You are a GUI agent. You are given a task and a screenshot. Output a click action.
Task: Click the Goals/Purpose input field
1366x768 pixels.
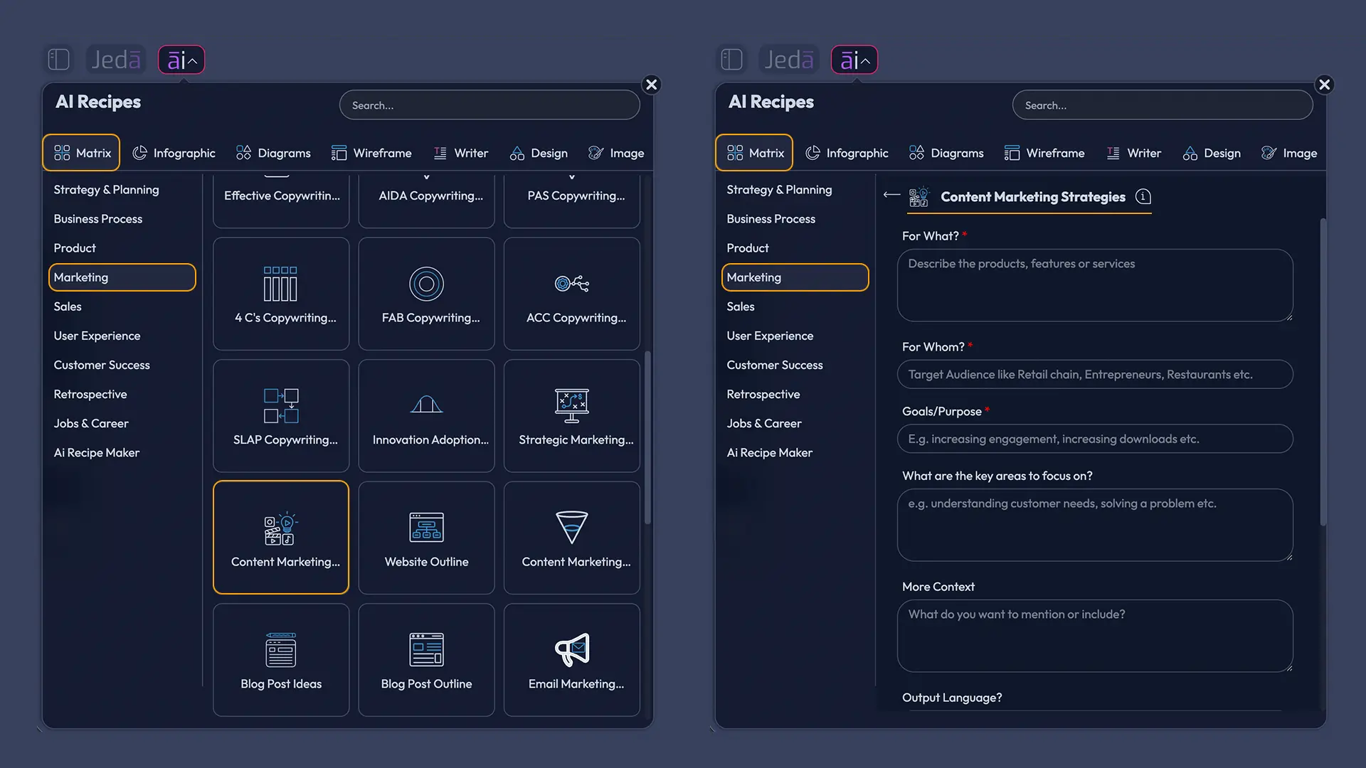click(1095, 439)
